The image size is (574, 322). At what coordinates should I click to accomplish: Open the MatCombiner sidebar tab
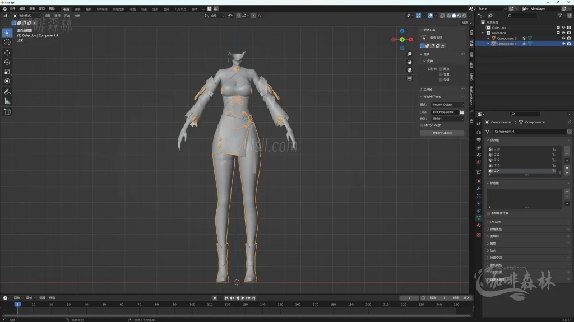click(471, 95)
